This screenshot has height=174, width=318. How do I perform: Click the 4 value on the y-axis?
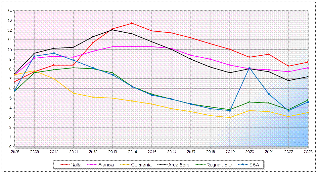pos(11,108)
